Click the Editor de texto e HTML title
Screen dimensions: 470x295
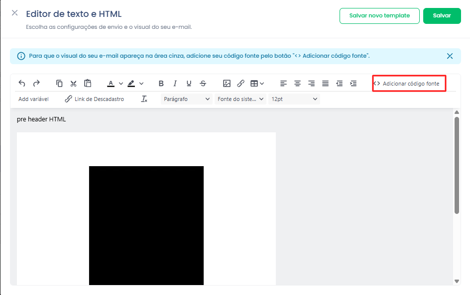(x=74, y=14)
